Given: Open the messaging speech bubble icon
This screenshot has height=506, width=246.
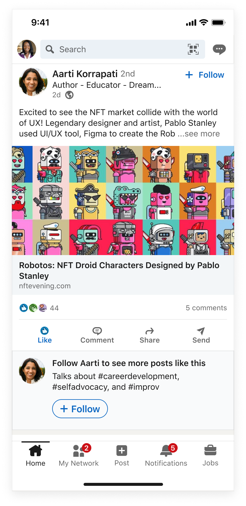Looking at the screenshot, I should click(x=219, y=49).
